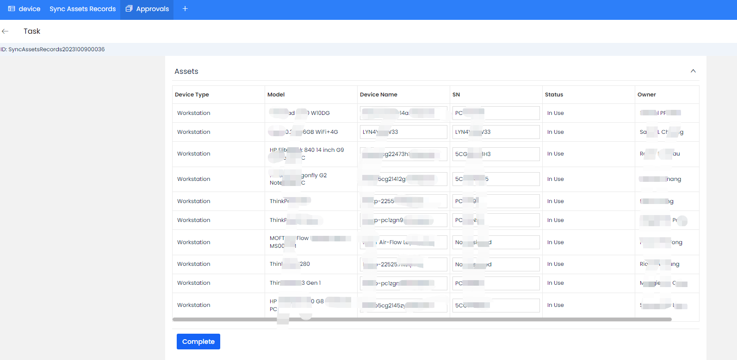Click the Approvals tab document icon
The width and height of the screenshot is (737, 360).
point(129,9)
